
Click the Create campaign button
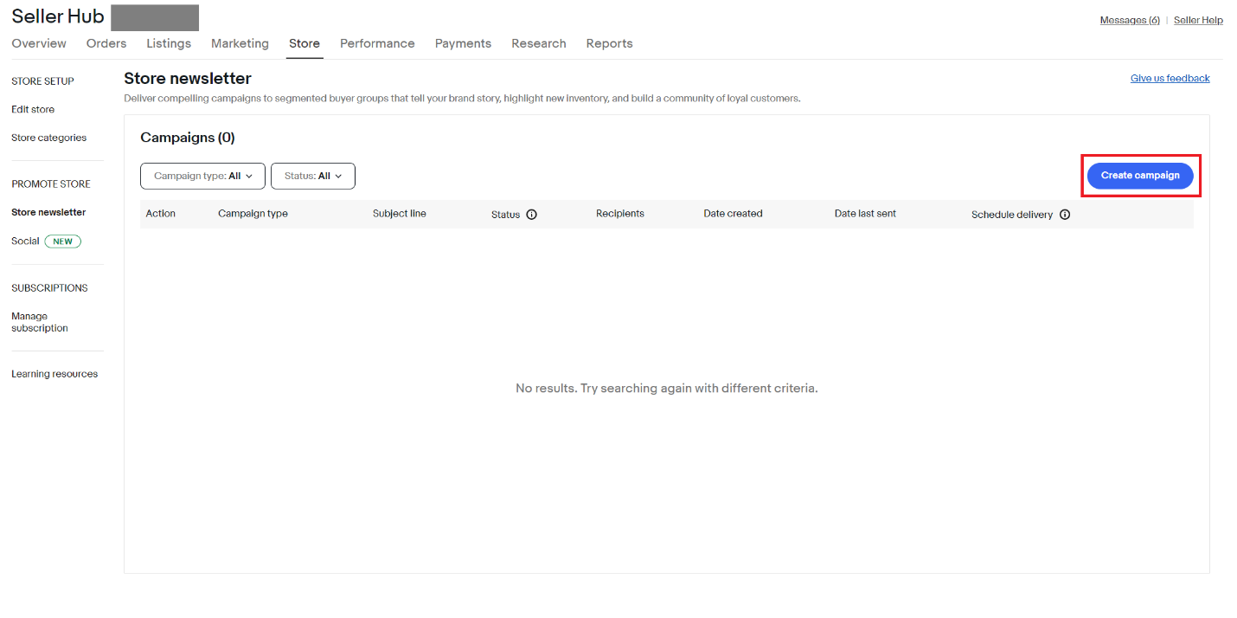click(x=1140, y=176)
